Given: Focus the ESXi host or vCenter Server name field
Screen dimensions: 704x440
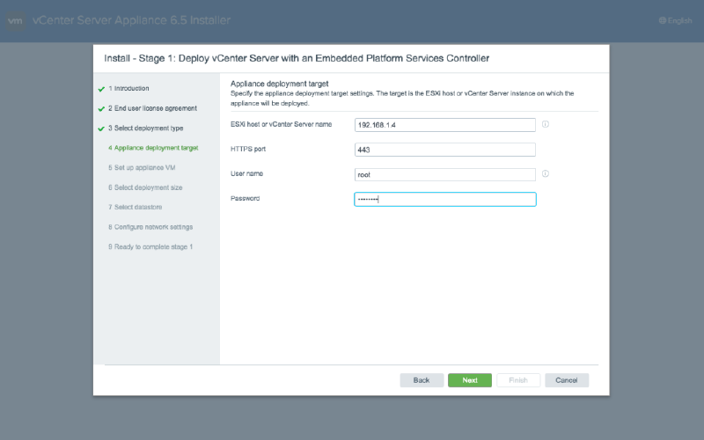Looking at the screenshot, I should click(445, 124).
